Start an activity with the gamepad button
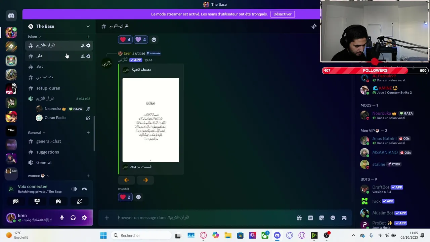Image resolution: width=430 pixels, height=242 pixels. pos(58,201)
